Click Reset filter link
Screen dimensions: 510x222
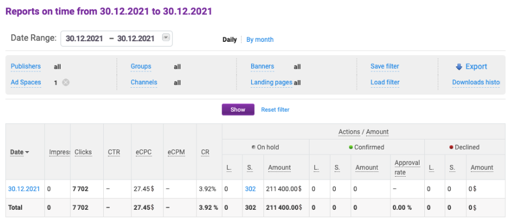[x=275, y=109]
